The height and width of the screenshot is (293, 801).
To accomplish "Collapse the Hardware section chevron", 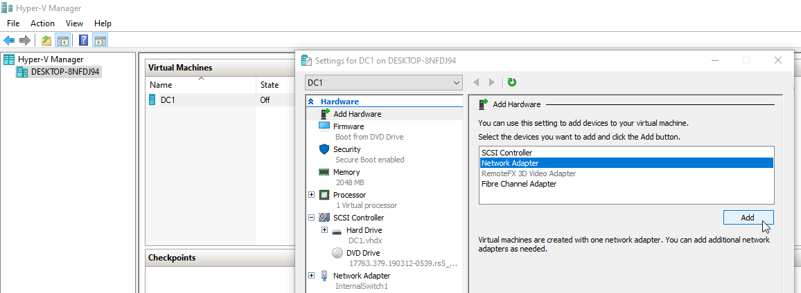I will click(310, 102).
